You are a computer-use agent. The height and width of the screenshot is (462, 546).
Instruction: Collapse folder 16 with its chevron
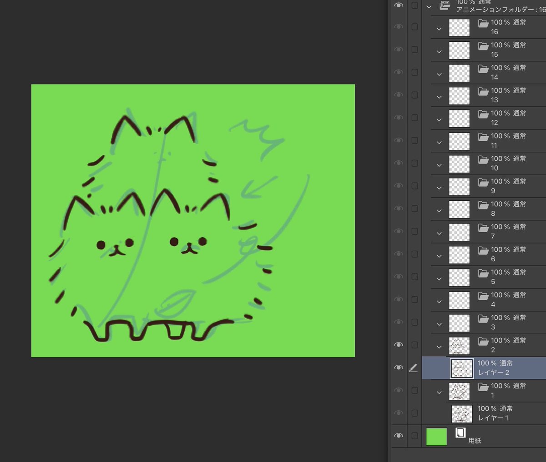pos(439,29)
